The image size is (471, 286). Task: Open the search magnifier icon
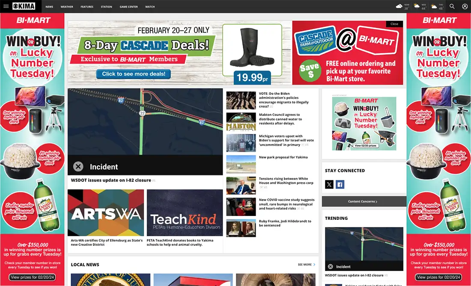[452, 6]
